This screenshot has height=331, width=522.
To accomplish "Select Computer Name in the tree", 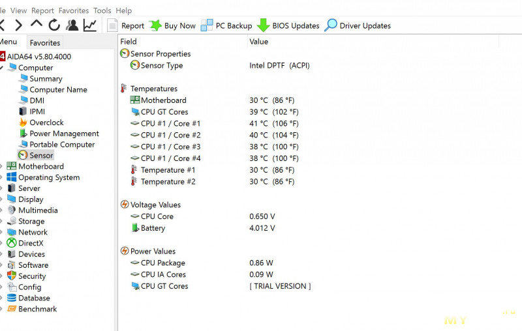I will (x=58, y=89).
